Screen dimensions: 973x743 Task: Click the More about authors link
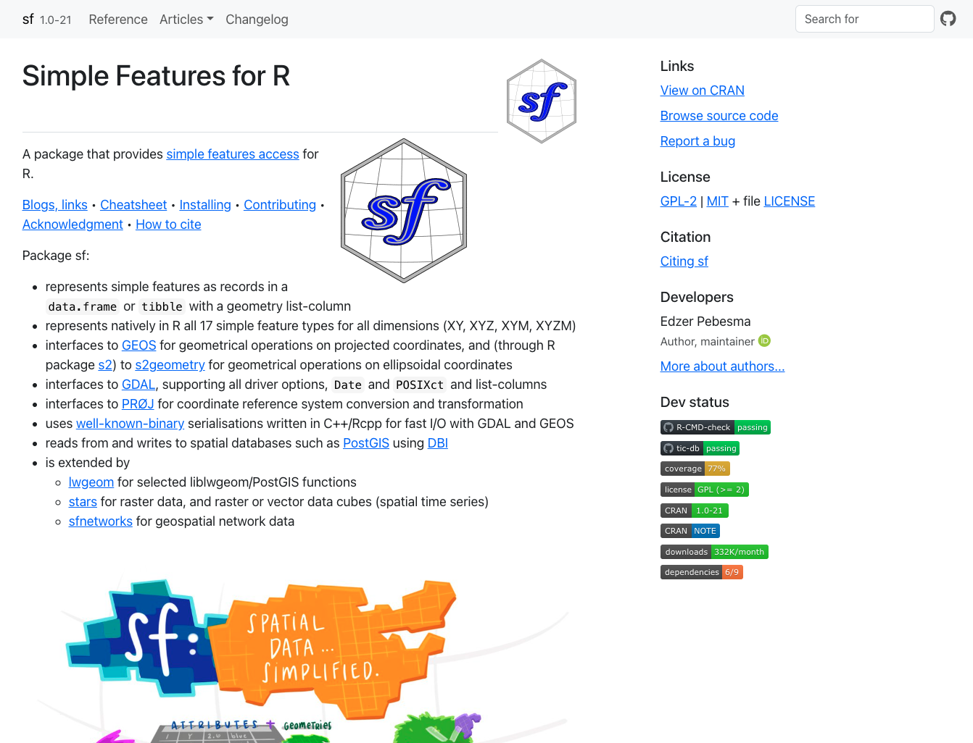click(722, 366)
